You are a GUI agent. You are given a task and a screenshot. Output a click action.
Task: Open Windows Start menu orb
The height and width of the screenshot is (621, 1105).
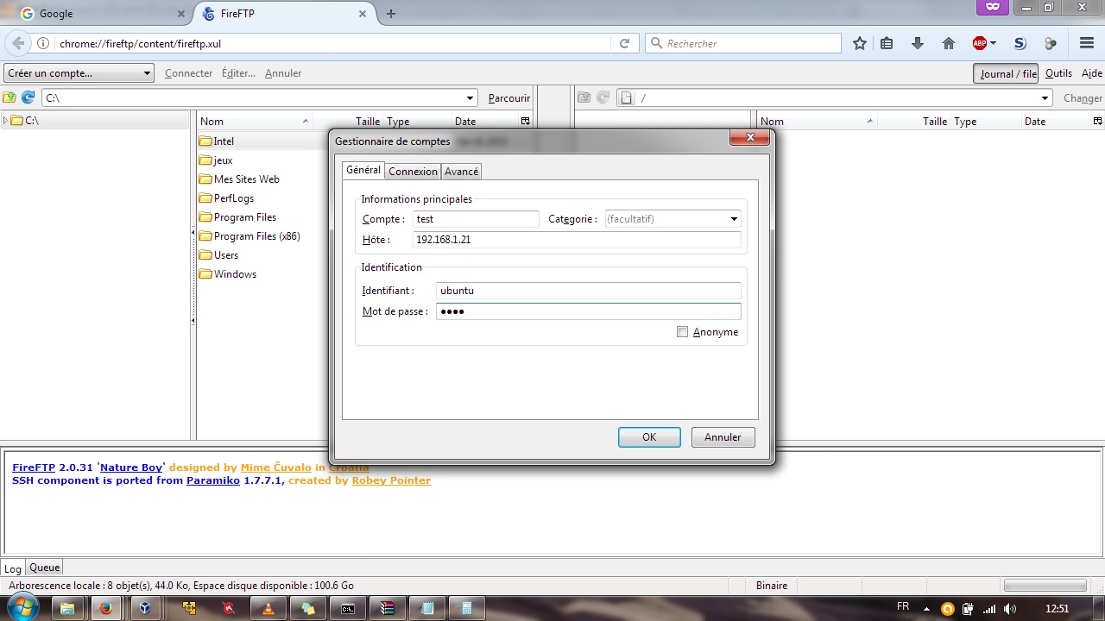pyautogui.click(x=22, y=607)
